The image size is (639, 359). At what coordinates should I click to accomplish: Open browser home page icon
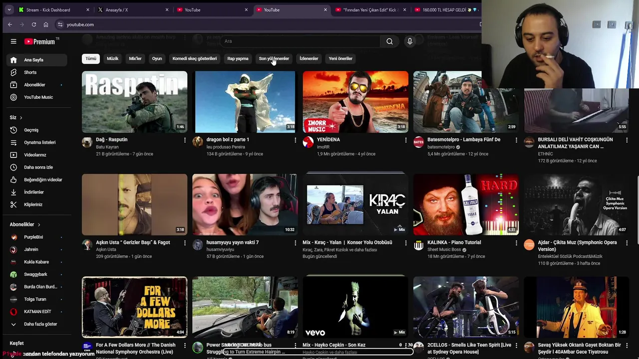(x=46, y=24)
